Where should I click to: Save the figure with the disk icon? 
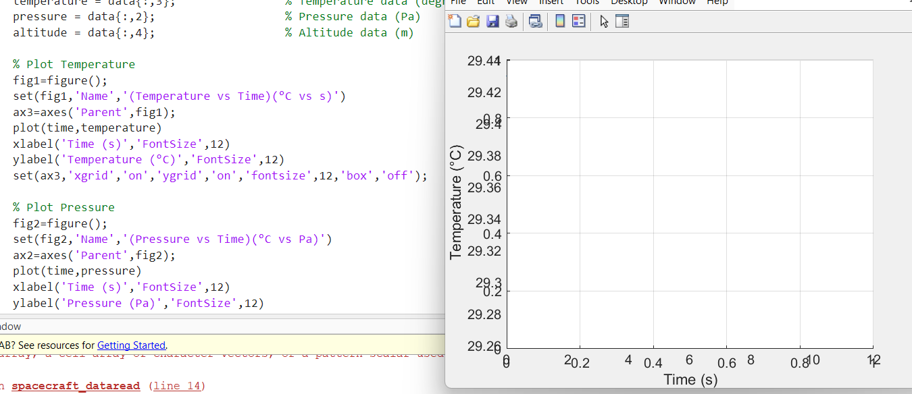[x=493, y=21]
